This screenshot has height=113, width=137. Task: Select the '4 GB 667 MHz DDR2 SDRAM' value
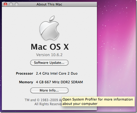(x=59, y=82)
